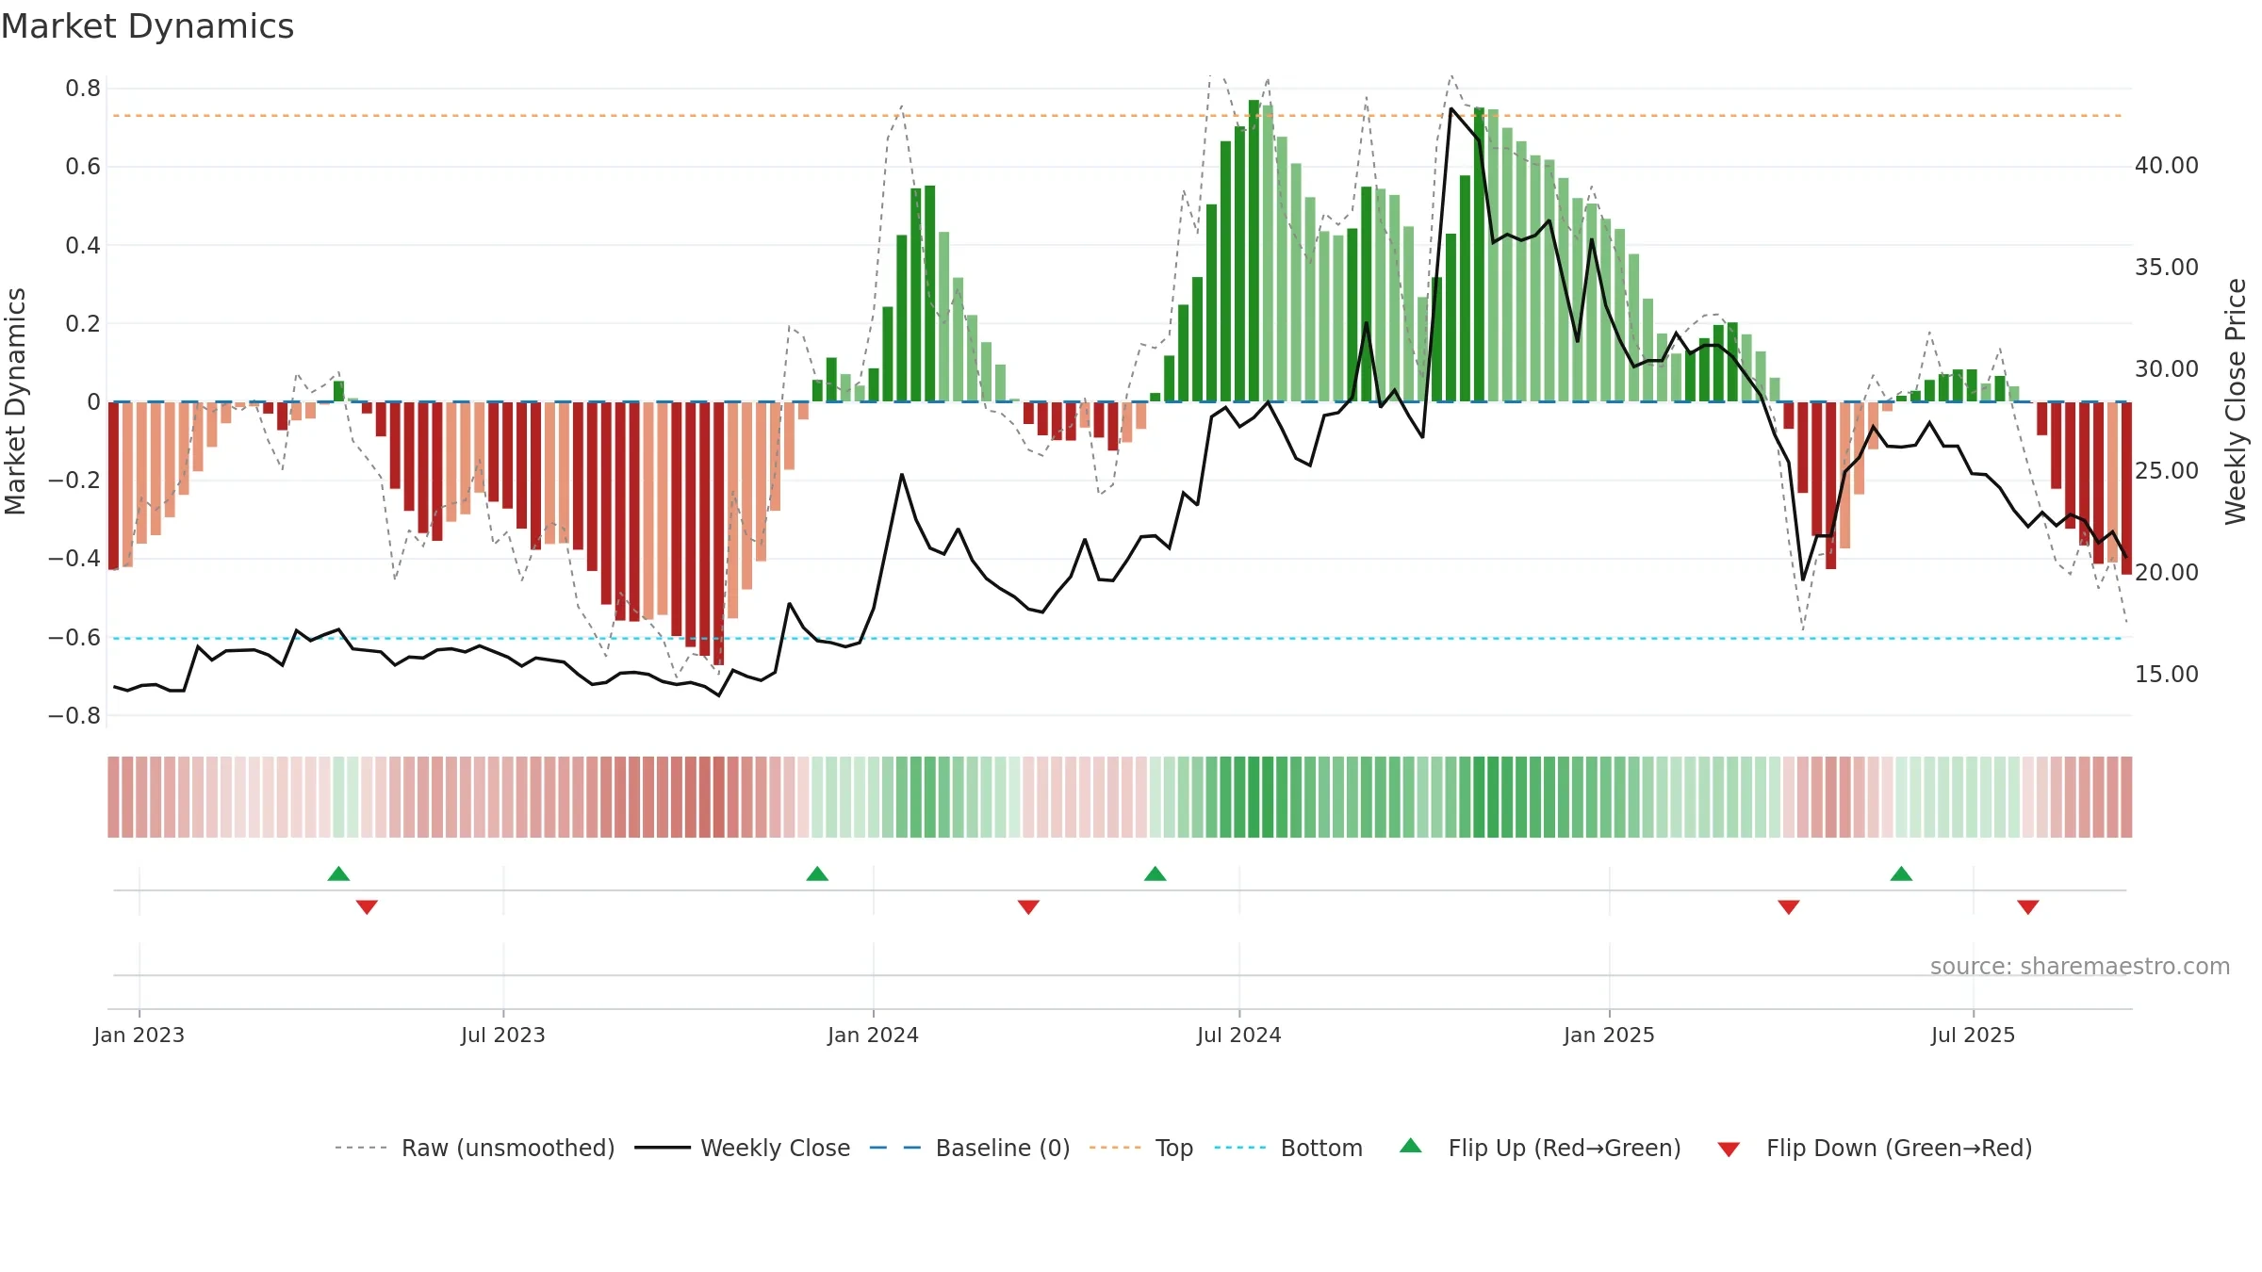Click the green flip-up marker before Jul 2025
The image size is (2262, 1272).
(x=1901, y=873)
